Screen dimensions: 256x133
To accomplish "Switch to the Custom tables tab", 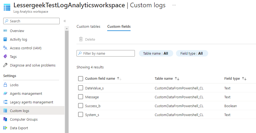I will 88,26.
